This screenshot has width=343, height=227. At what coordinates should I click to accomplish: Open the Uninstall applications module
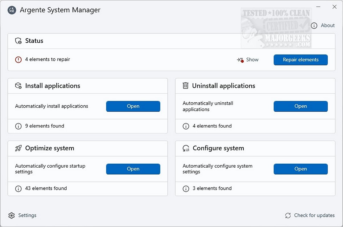(301, 106)
